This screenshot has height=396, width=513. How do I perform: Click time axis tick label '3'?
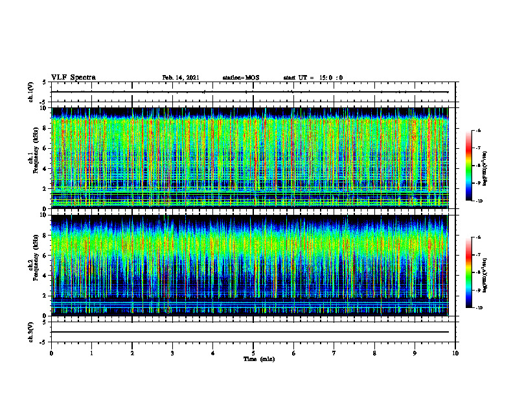click(172, 353)
